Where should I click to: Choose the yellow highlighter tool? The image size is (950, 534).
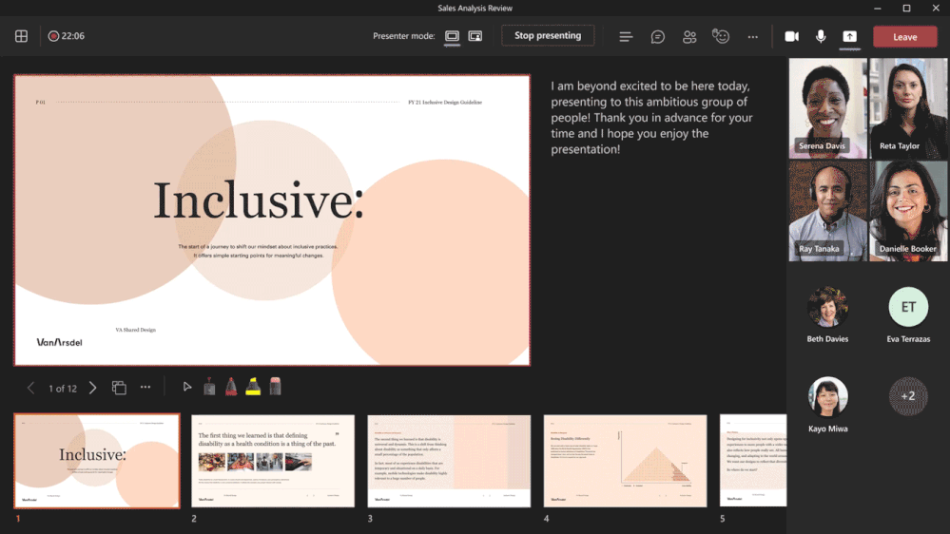coord(254,387)
